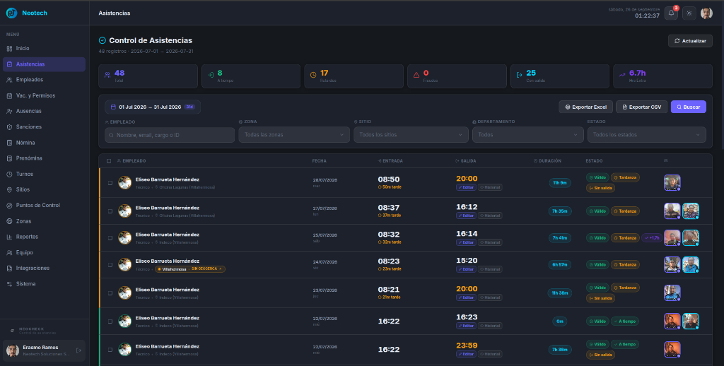Click the Con salida stat card
The image size is (724, 366).
click(560, 76)
